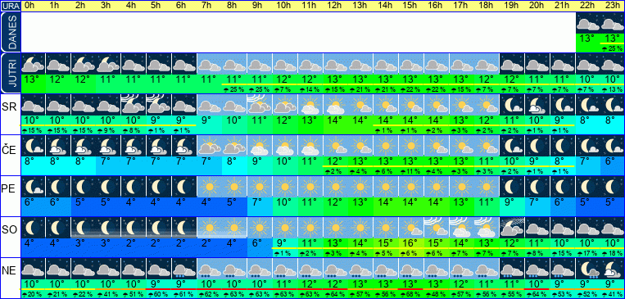Select the PE day row label

(x=10, y=188)
